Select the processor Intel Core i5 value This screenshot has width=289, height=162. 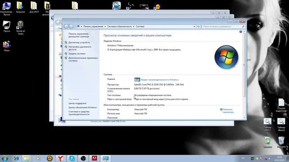[159, 85]
